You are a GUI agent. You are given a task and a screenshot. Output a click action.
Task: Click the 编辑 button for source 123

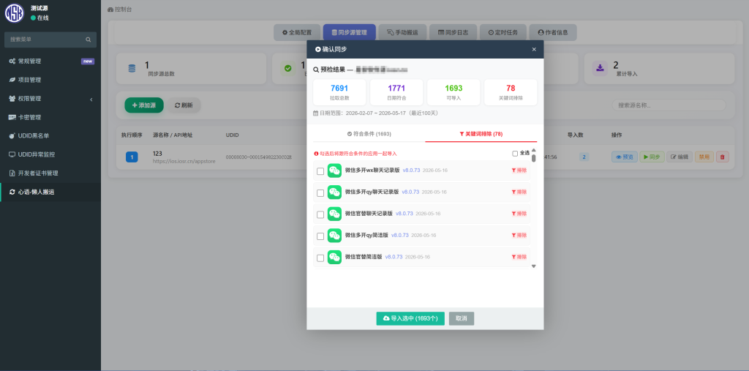pos(680,157)
